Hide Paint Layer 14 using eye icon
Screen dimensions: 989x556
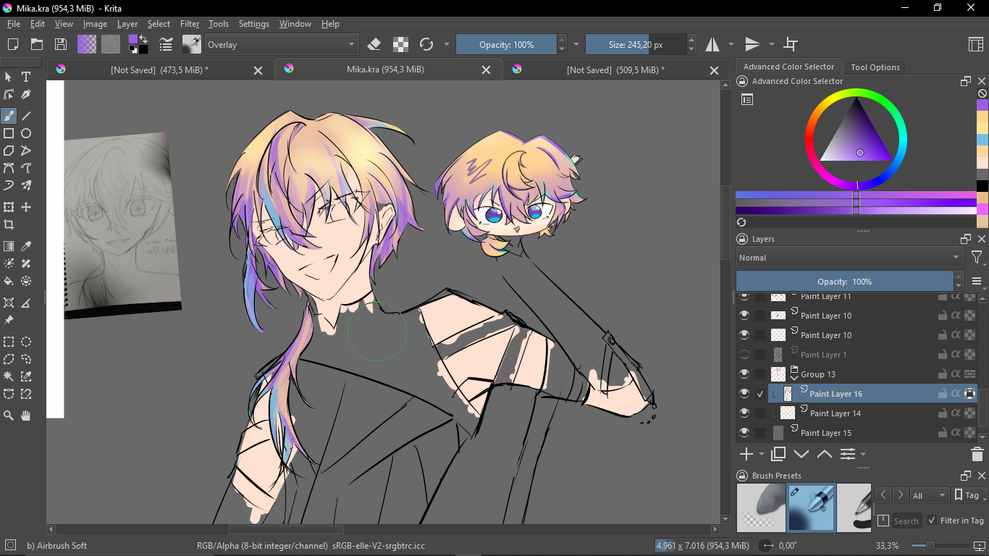tap(744, 413)
